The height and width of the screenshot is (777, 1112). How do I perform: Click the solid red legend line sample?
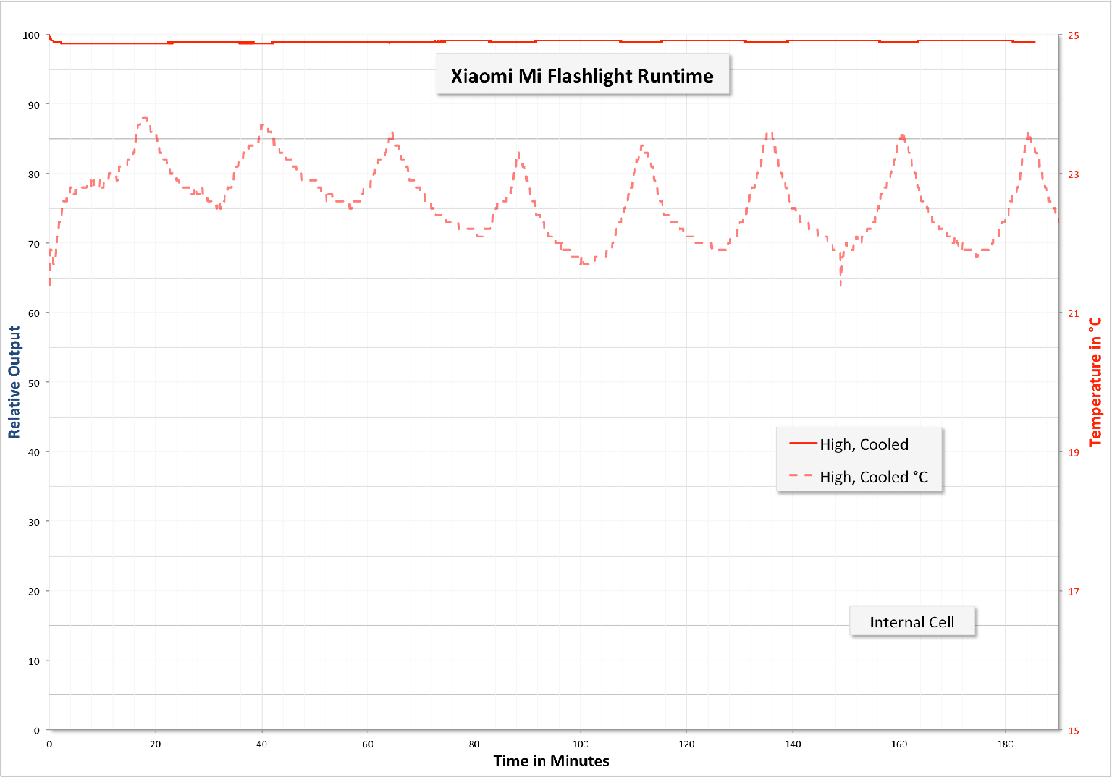(x=802, y=443)
